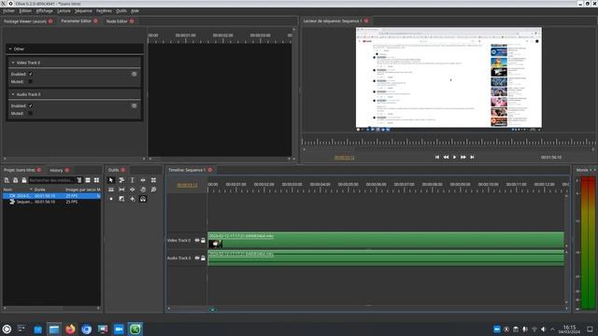598x336 pixels.
Task: Check Muted for Video Track 0
Action: click(x=31, y=81)
